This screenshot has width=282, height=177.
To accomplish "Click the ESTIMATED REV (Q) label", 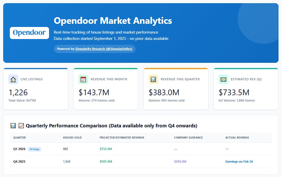I will coord(246,79).
